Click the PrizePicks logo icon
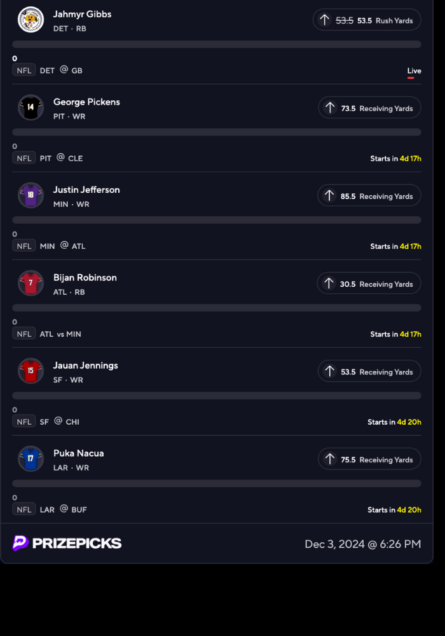 [20, 543]
